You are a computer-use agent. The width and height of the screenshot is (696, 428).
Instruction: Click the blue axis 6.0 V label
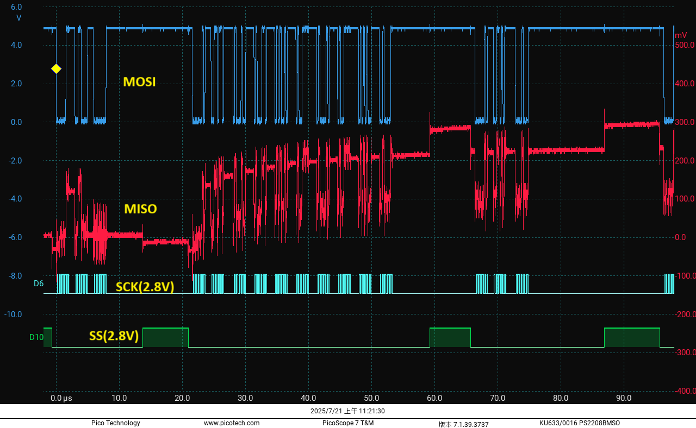pyautogui.click(x=16, y=7)
